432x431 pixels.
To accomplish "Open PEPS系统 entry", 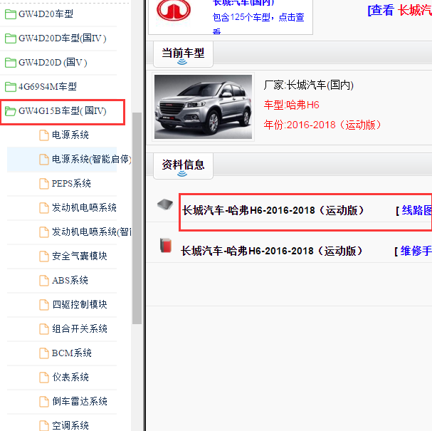I will 71,184.
